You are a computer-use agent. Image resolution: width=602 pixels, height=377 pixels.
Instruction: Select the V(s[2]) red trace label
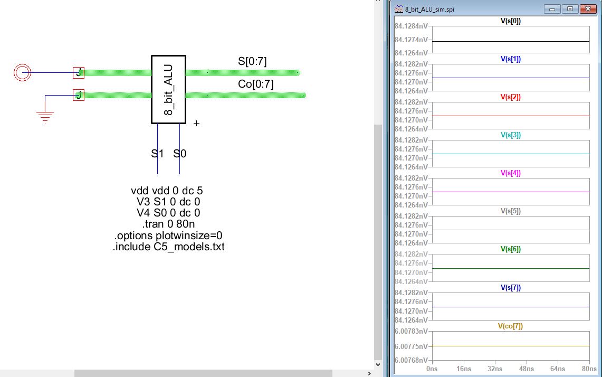510,97
